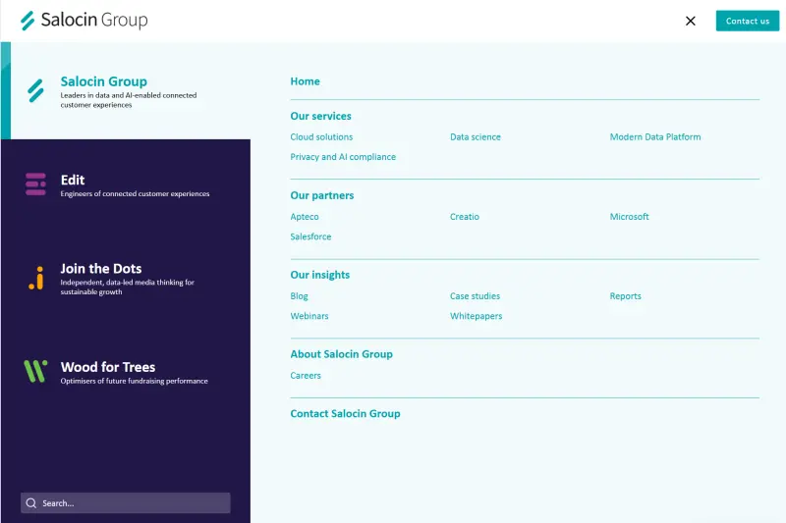Close the navigation menu with X icon
The width and height of the screenshot is (786, 523).
pos(691,21)
